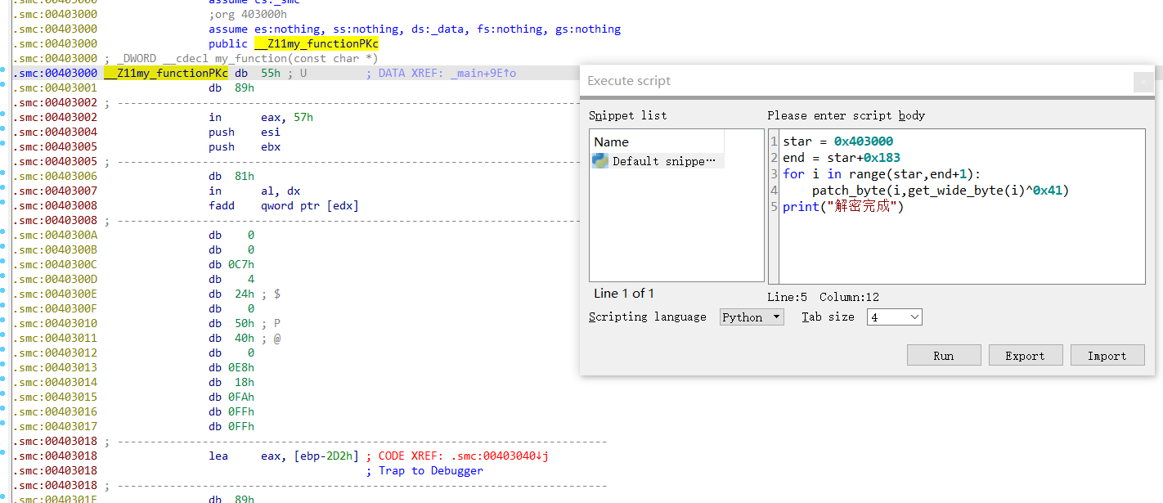1163x503 pixels.
Task: Open the Tab size dropdown
Action: coord(895,317)
